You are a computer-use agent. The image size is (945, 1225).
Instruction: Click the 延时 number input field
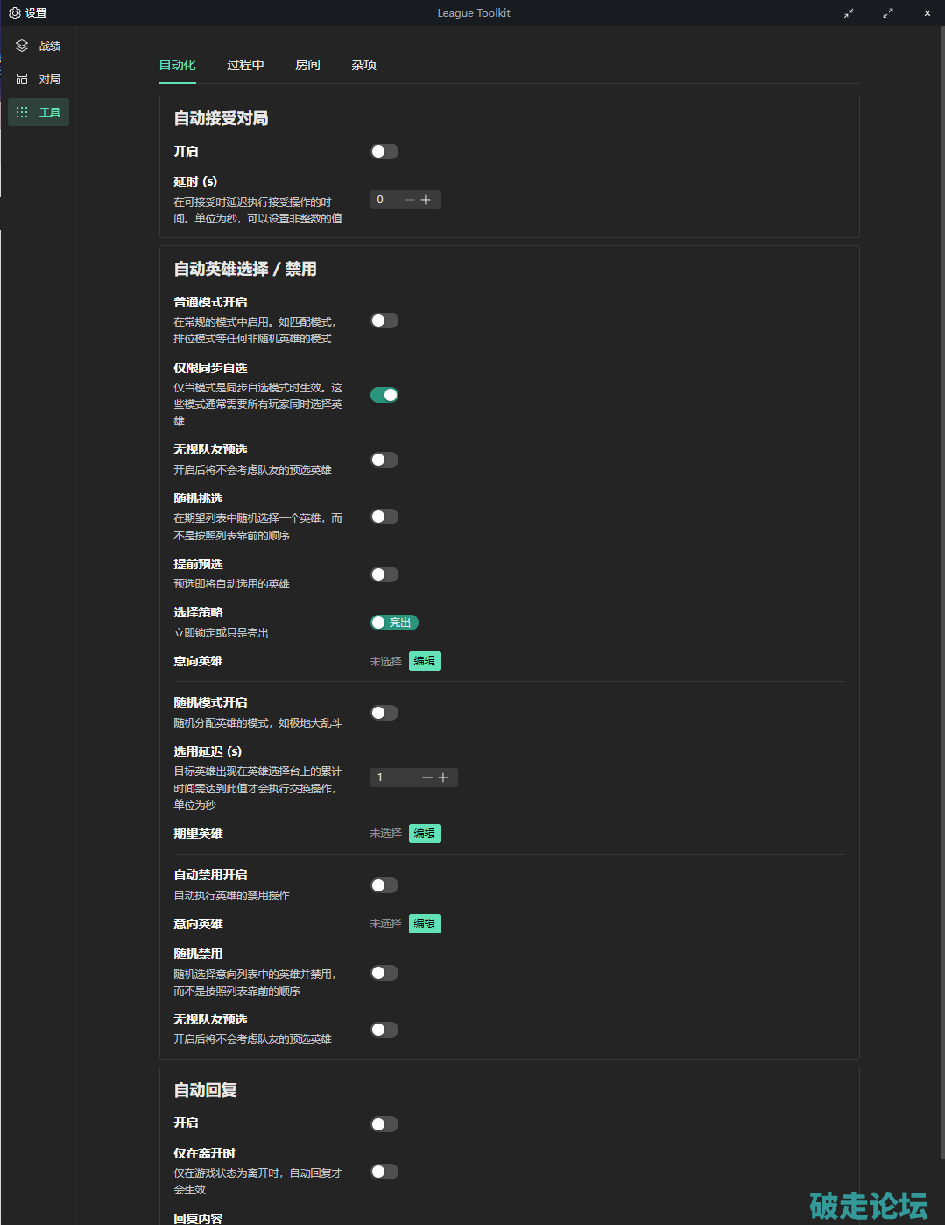point(385,200)
